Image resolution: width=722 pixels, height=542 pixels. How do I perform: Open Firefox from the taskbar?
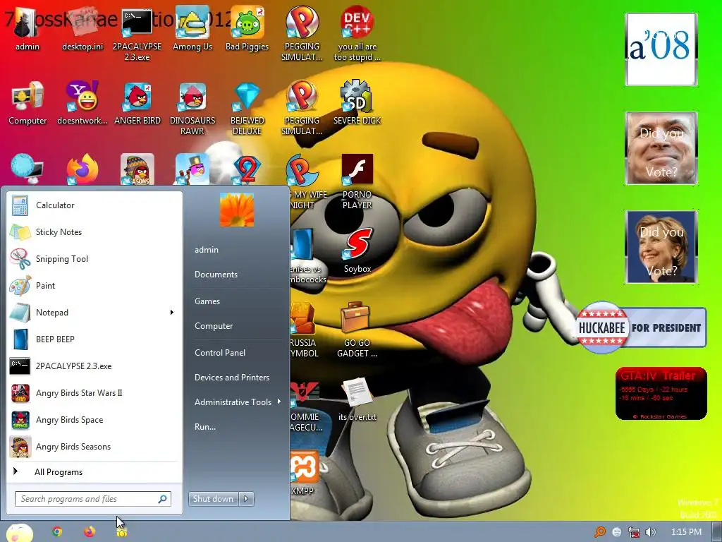[90, 531]
